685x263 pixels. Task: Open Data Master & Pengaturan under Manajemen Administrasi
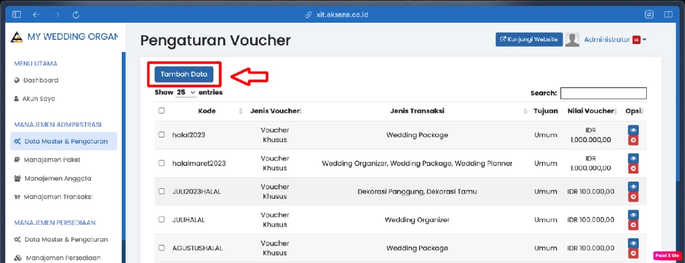pyautogui.click(x=64, y=142)
